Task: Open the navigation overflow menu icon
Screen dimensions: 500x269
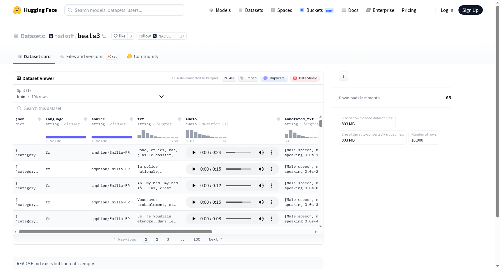Action: click(x=427, y=10)
